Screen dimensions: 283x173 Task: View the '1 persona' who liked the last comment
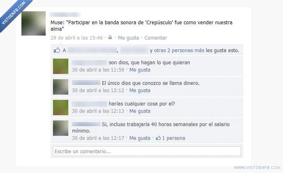pos(173,138)
